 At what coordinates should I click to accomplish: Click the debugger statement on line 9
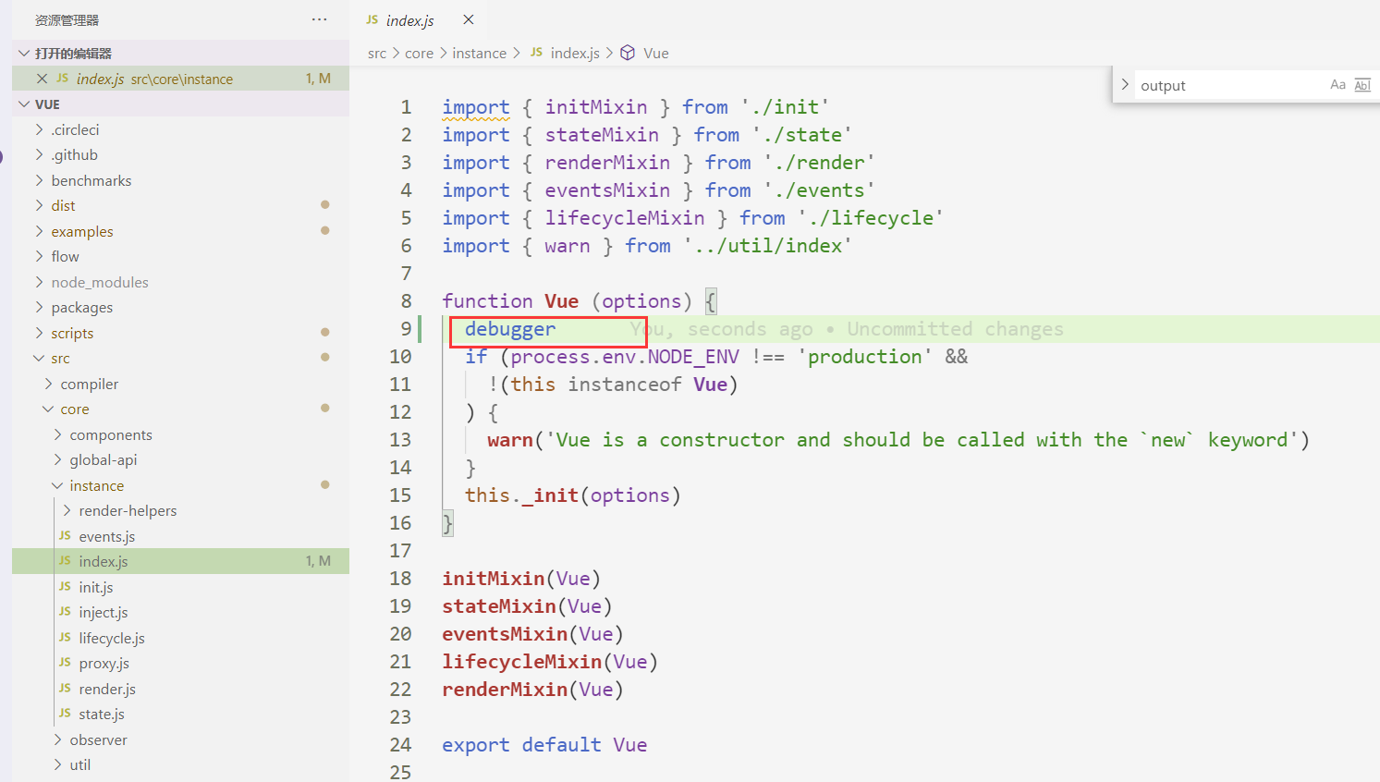(x=510, y=329)
